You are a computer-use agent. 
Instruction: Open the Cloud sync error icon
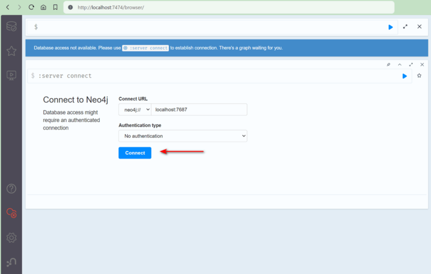tap(11, 213)
